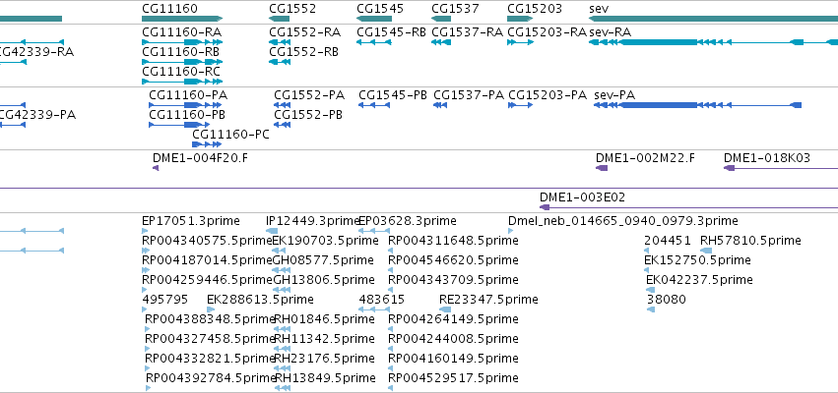838x393 pixels.
Task: Click EST RH57810.5prime
Action: (751, 241)
